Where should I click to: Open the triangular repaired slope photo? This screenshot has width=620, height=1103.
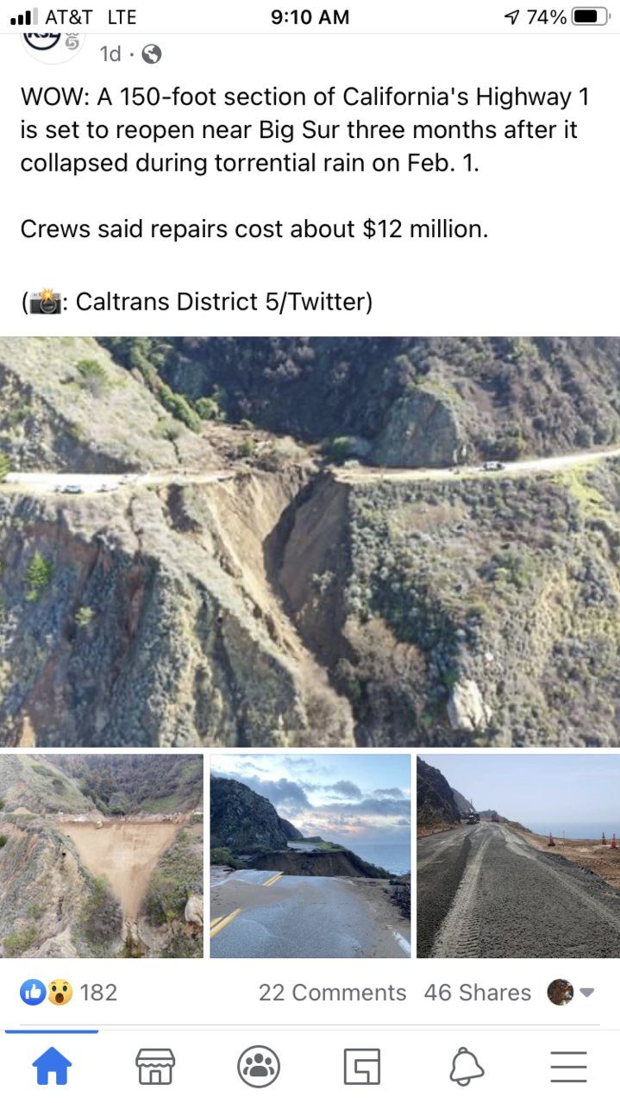point(102,856)
